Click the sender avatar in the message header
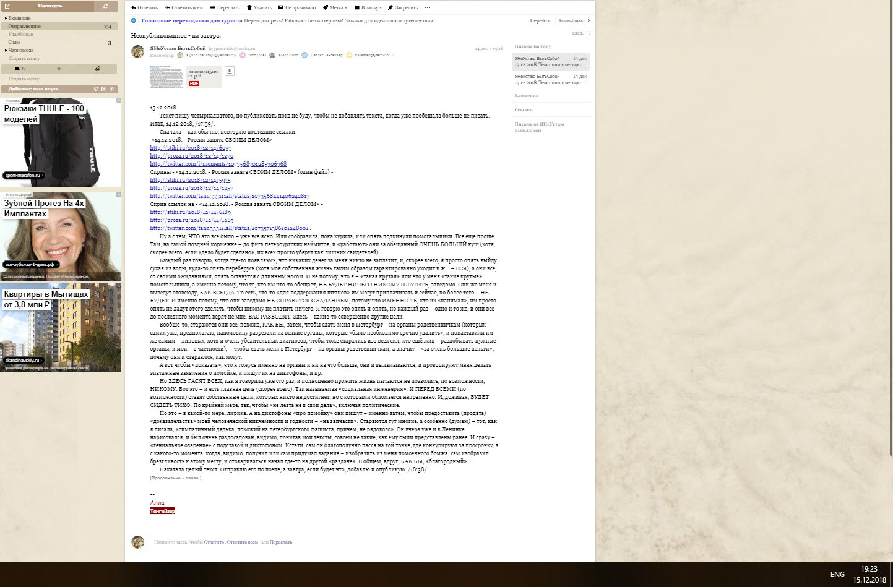 [138, 51]
